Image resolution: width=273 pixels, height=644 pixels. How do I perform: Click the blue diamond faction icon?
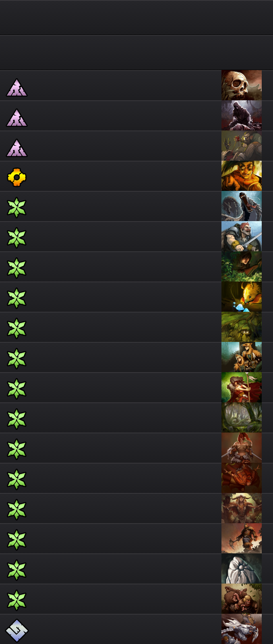point(17,630)
